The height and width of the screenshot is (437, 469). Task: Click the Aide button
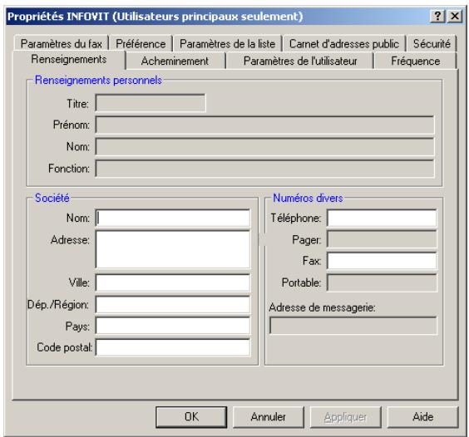coord(422,417)
